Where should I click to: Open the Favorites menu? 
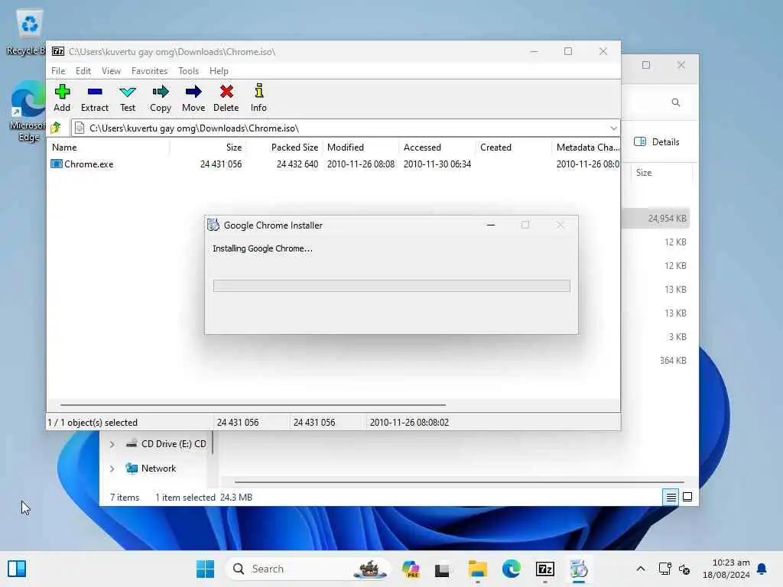click(149, 71)
